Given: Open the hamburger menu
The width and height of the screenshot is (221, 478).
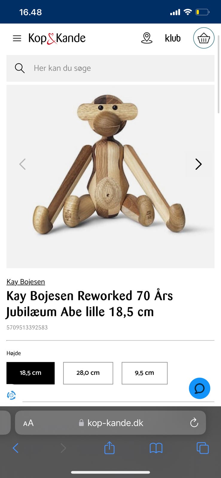Looking at the screenshot, I should coord(17,38).
